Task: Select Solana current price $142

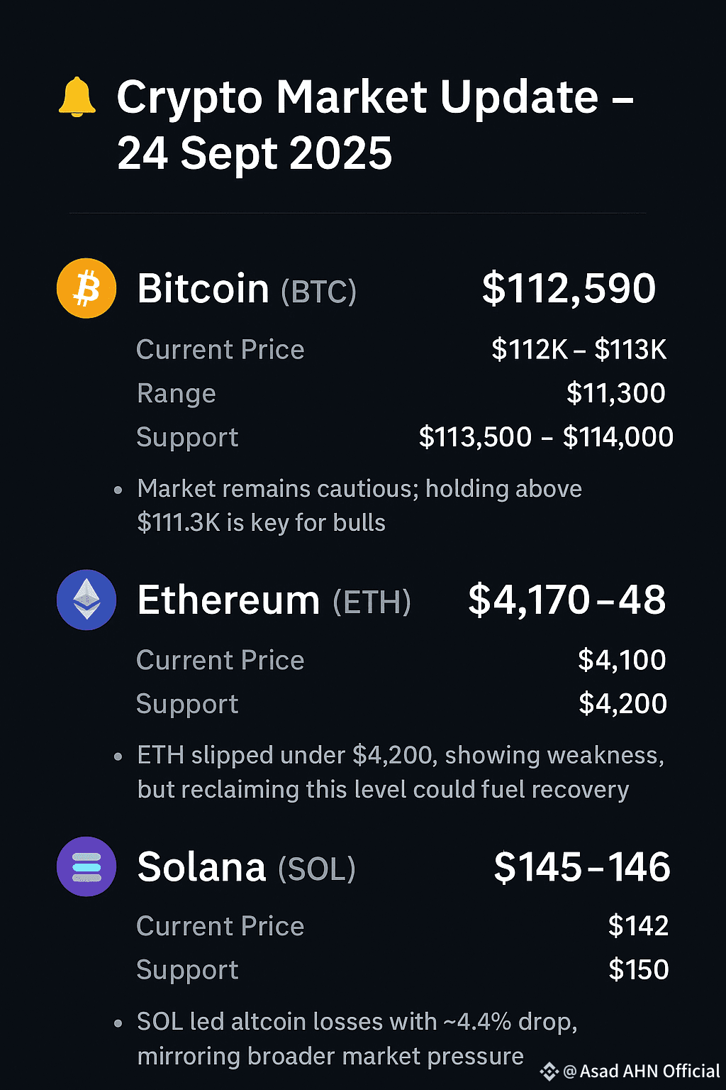Action: point(638,926)
